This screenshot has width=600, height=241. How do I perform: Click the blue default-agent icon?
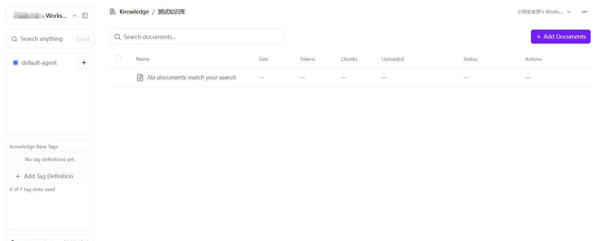(15, 63)
